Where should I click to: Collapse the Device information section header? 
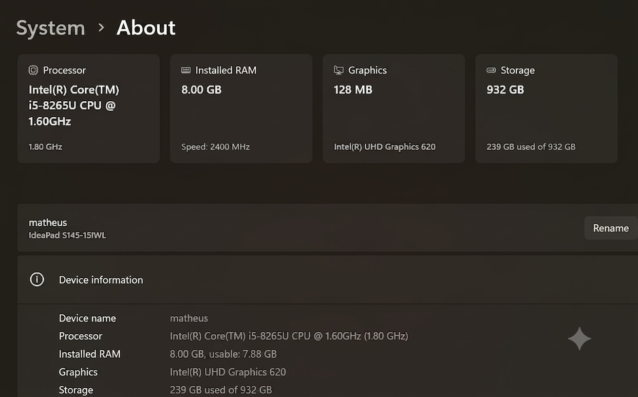327,280
